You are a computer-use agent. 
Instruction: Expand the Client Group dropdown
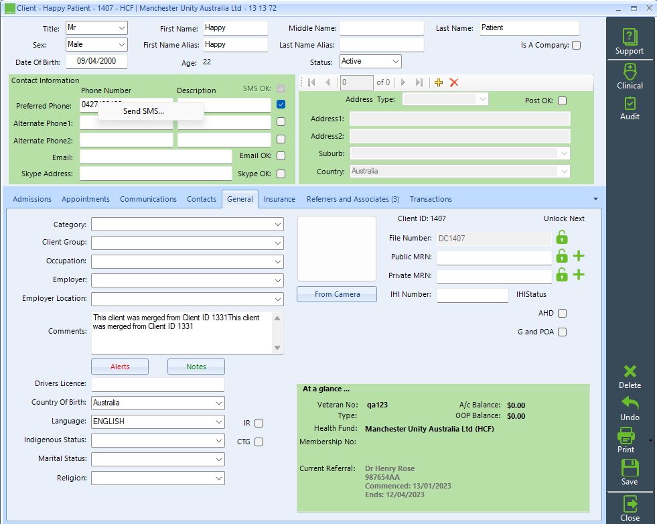tap(278, 243)
